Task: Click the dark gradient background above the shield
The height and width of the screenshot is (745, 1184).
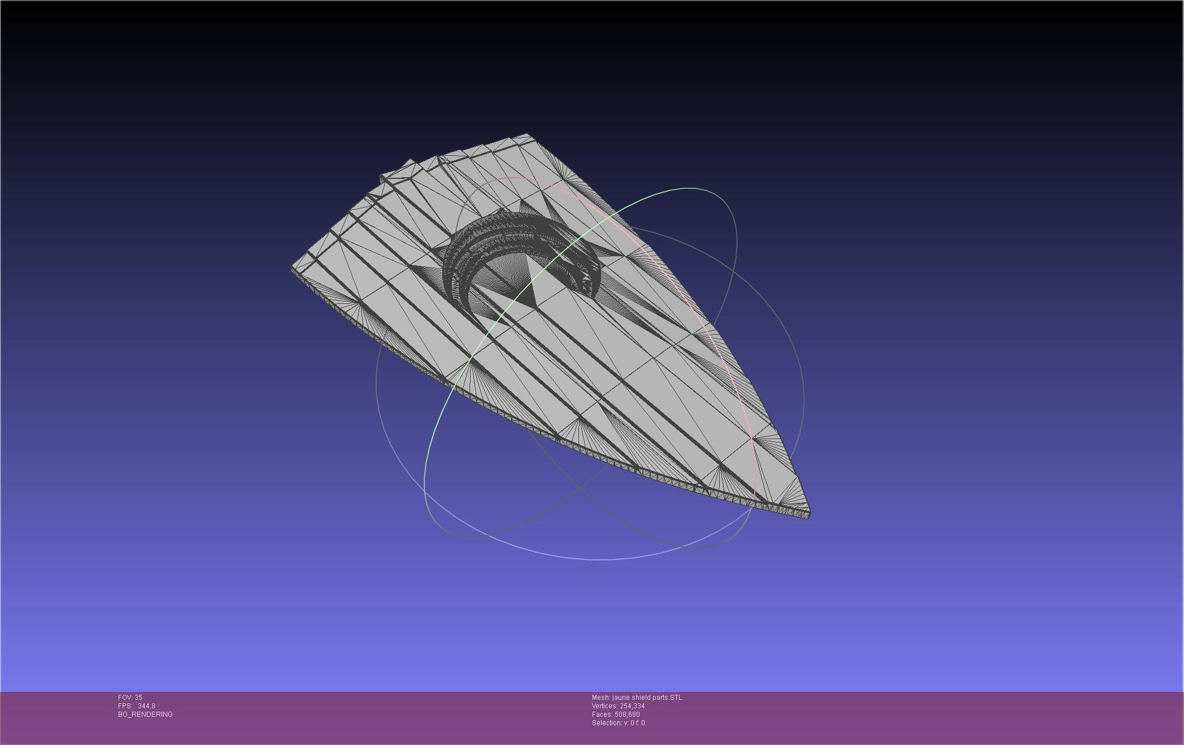Action: pos(565,68)
